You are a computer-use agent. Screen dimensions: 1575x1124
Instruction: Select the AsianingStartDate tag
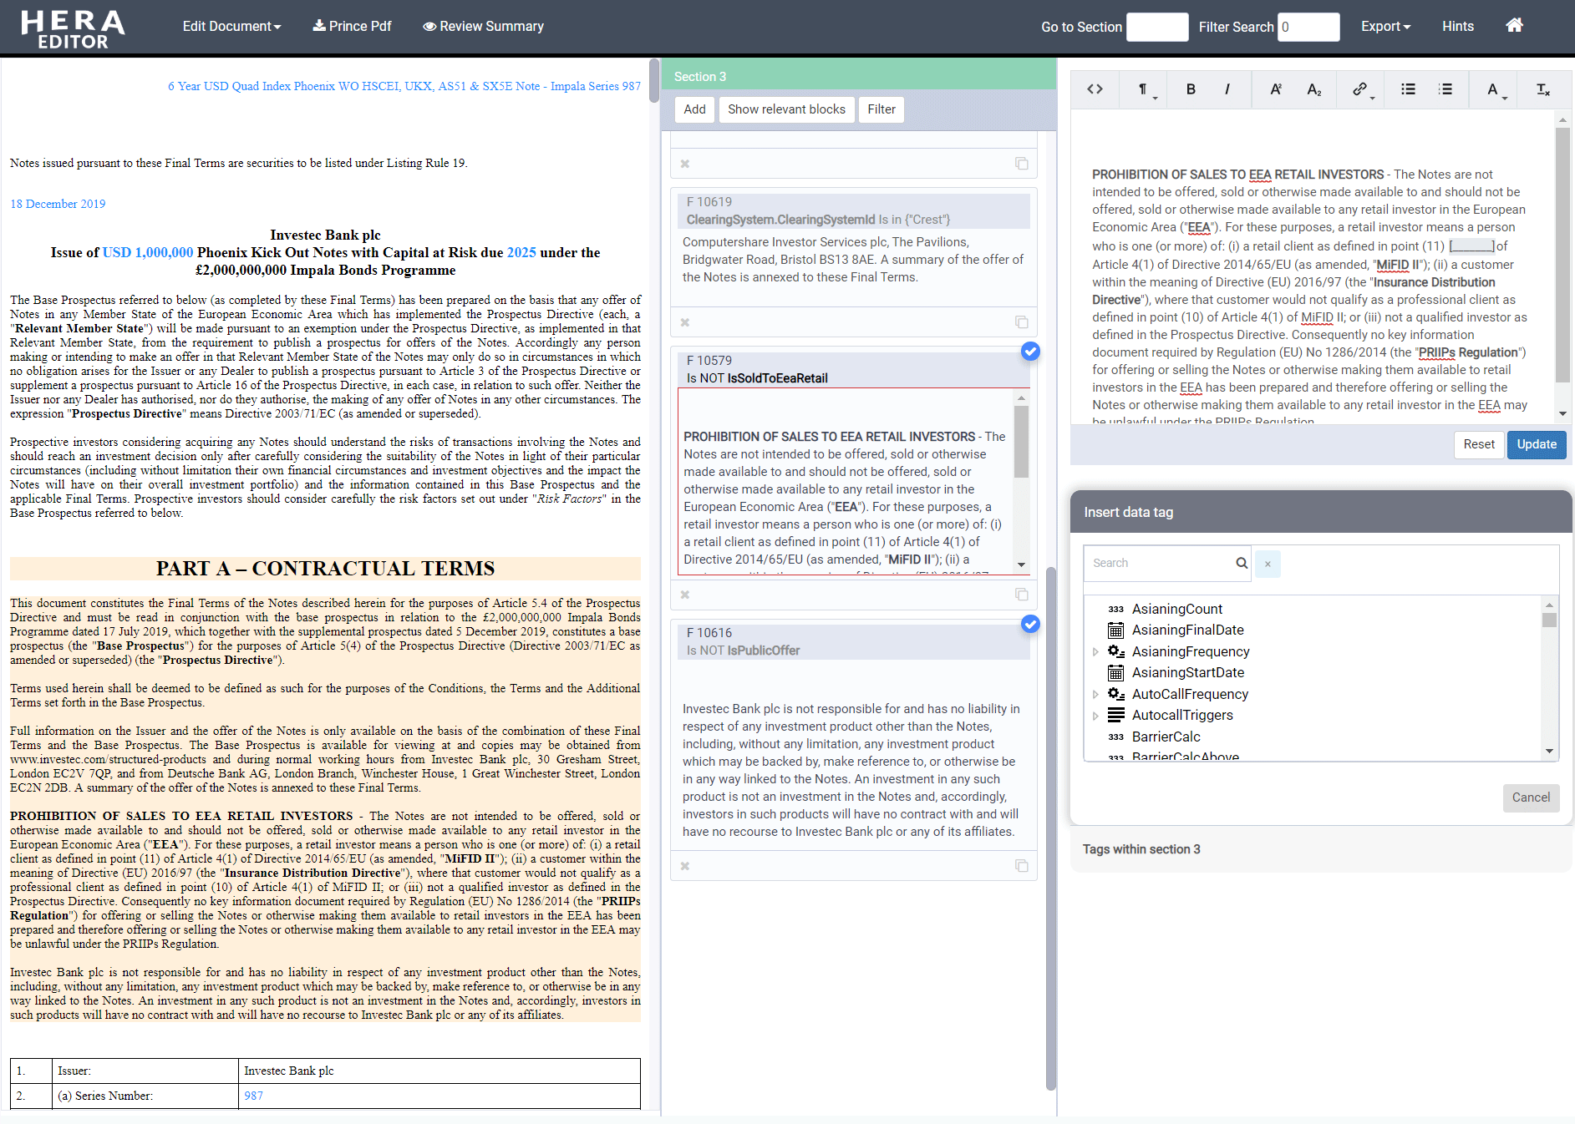1187,672
